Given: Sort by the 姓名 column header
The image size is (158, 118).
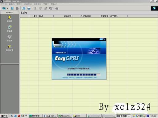Looking at the screenshot, I should coord(46,16).
